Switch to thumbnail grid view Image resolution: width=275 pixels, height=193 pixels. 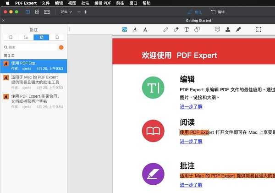pyautogui.click(x=37, y=12)
